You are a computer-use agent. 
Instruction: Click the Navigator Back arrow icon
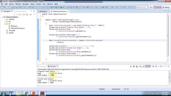(14, 14)
